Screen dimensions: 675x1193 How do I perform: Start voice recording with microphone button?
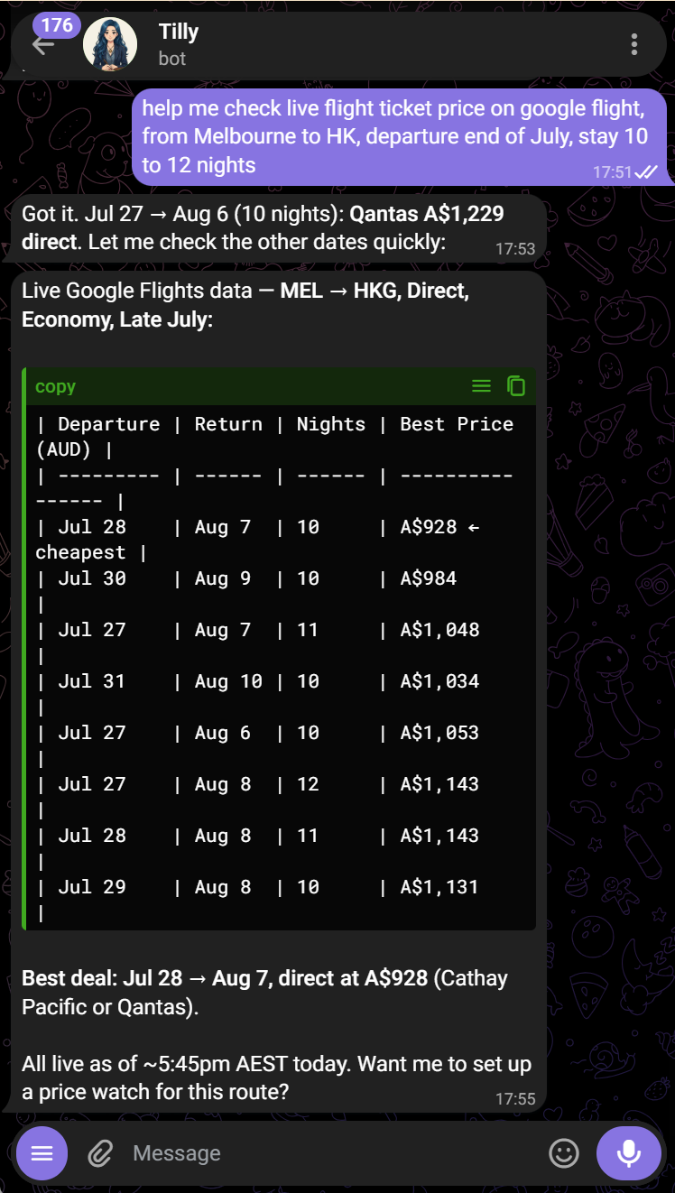629,1153
